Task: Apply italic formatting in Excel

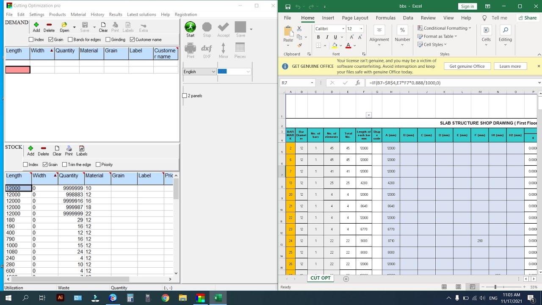Action: pyautogui.click(x=327, y=37)
